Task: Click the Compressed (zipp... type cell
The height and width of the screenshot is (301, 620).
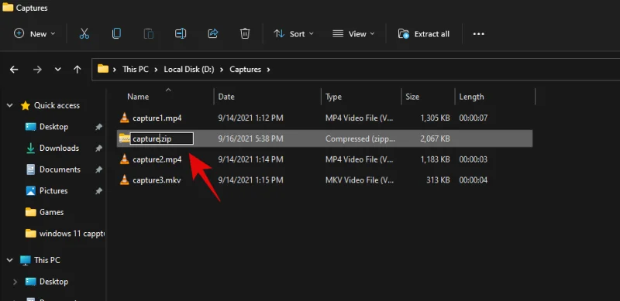Action: (x=360, y=139)
